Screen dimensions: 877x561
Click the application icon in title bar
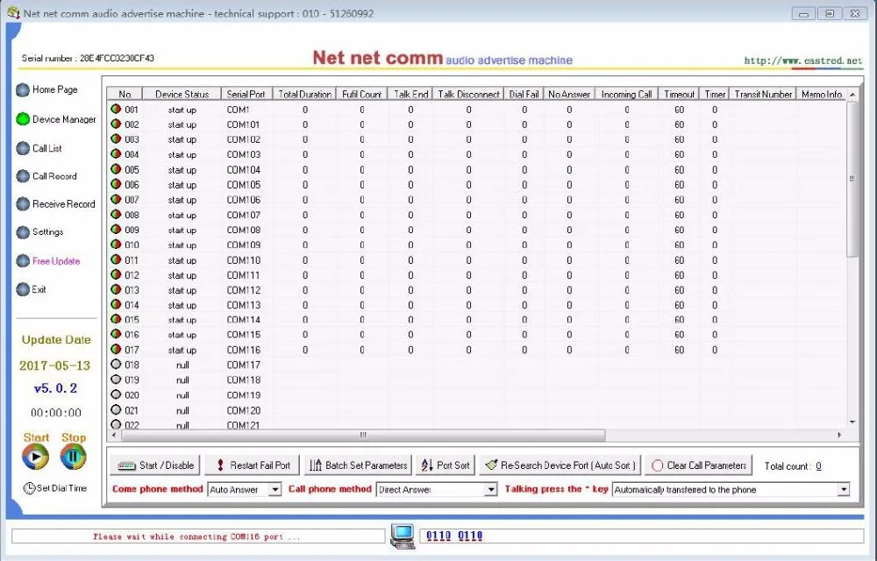point(13,12)
